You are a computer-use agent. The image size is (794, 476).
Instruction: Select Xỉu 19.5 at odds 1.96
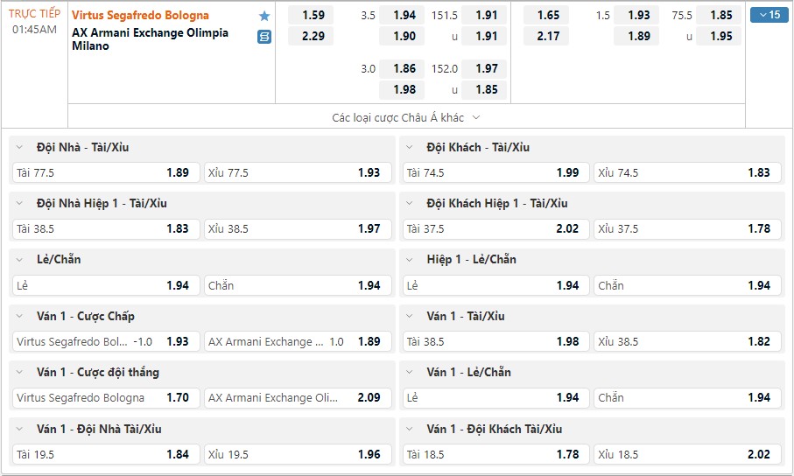(298, 455)
